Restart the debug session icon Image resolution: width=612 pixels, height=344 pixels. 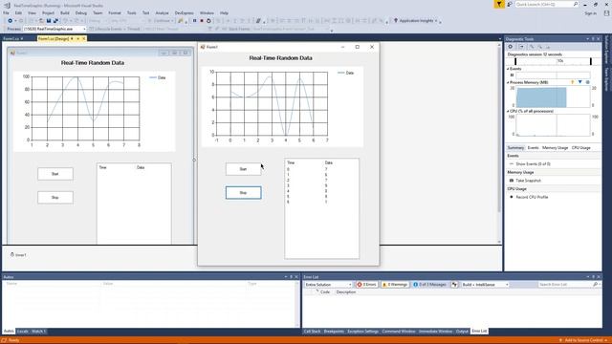[x=208, y=21]
